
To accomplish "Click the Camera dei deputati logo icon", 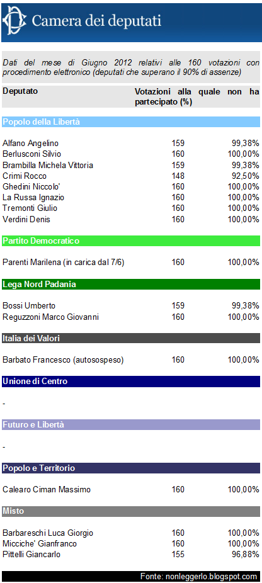I will (14, 21).
